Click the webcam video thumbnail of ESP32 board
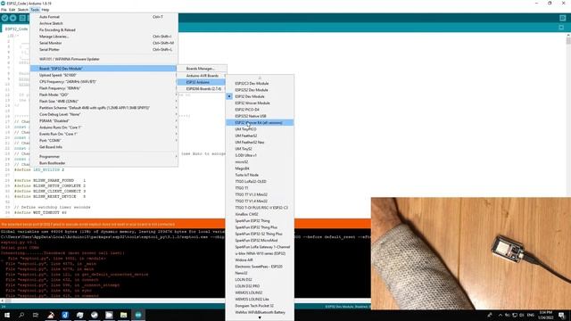Screen dimensions: 571x321 coord(471,253)
